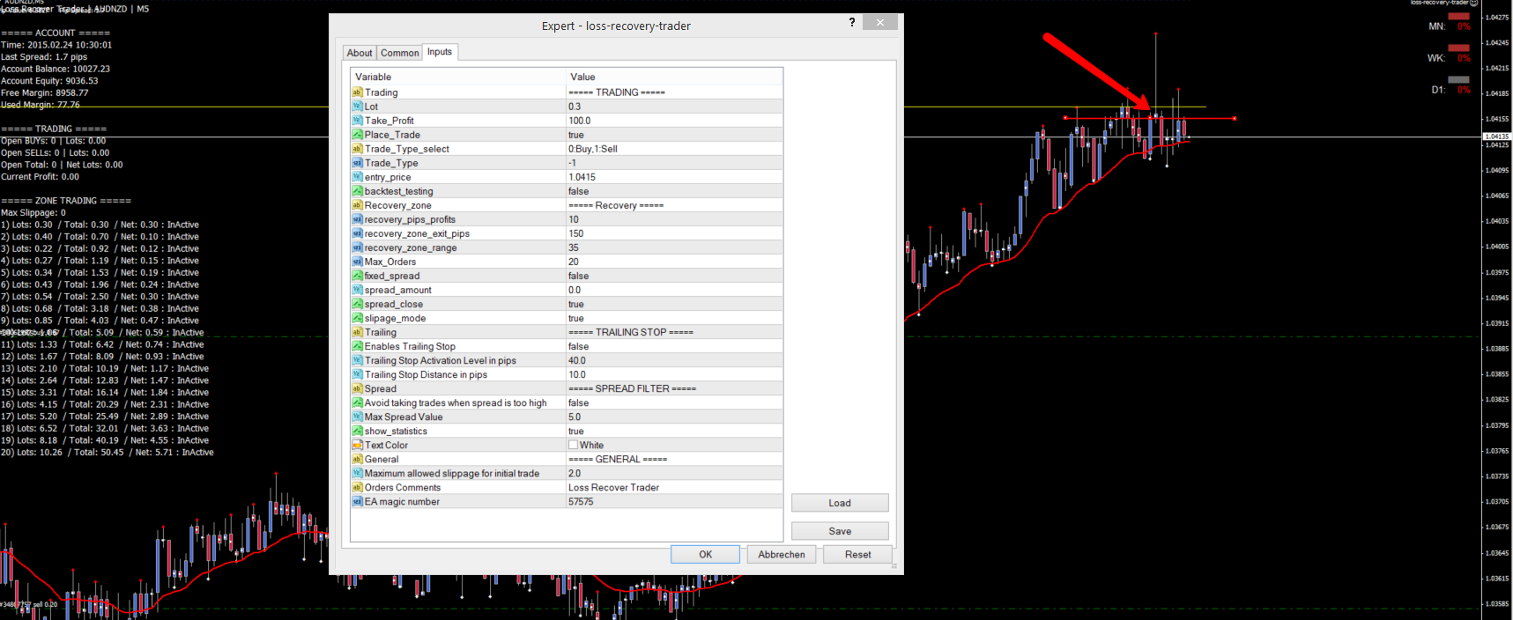This screenshot has width=1513, height=620.
Task: Open the slipage_mode true value
Action: [x=674, y=318]
